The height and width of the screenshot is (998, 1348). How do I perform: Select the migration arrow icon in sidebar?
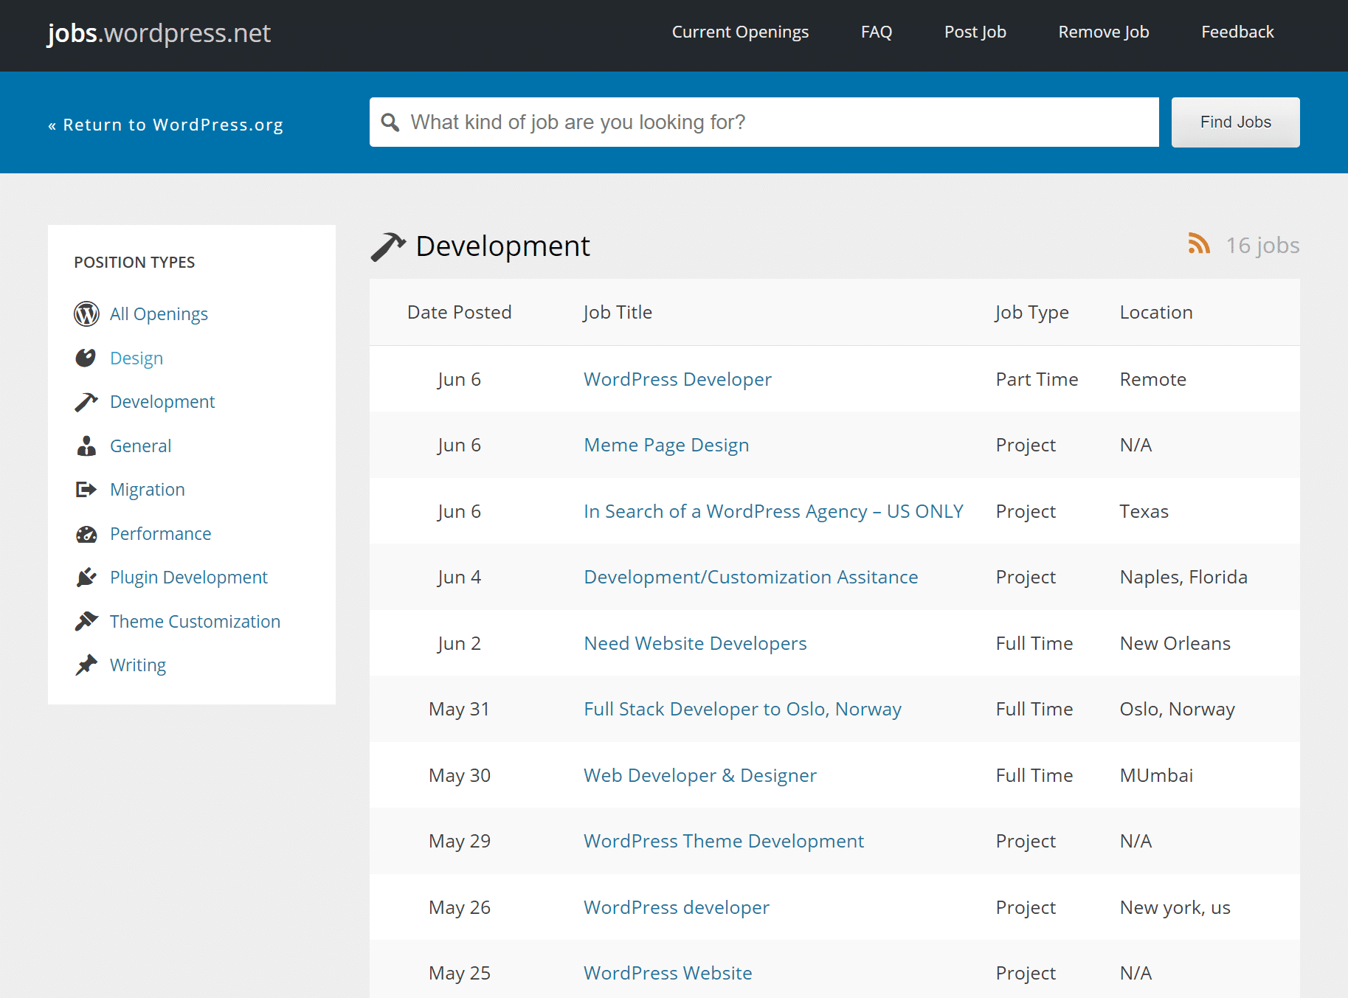(86, 489)
